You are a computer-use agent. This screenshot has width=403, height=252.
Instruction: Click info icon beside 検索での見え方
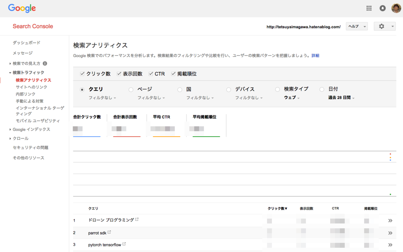tap(45, 63)
